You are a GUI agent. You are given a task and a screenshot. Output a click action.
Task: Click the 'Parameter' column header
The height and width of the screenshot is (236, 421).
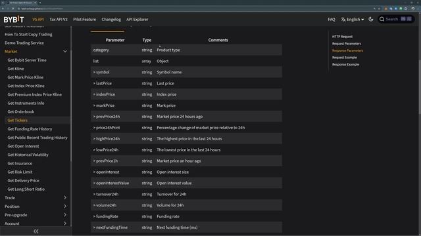tap(115, 40)
